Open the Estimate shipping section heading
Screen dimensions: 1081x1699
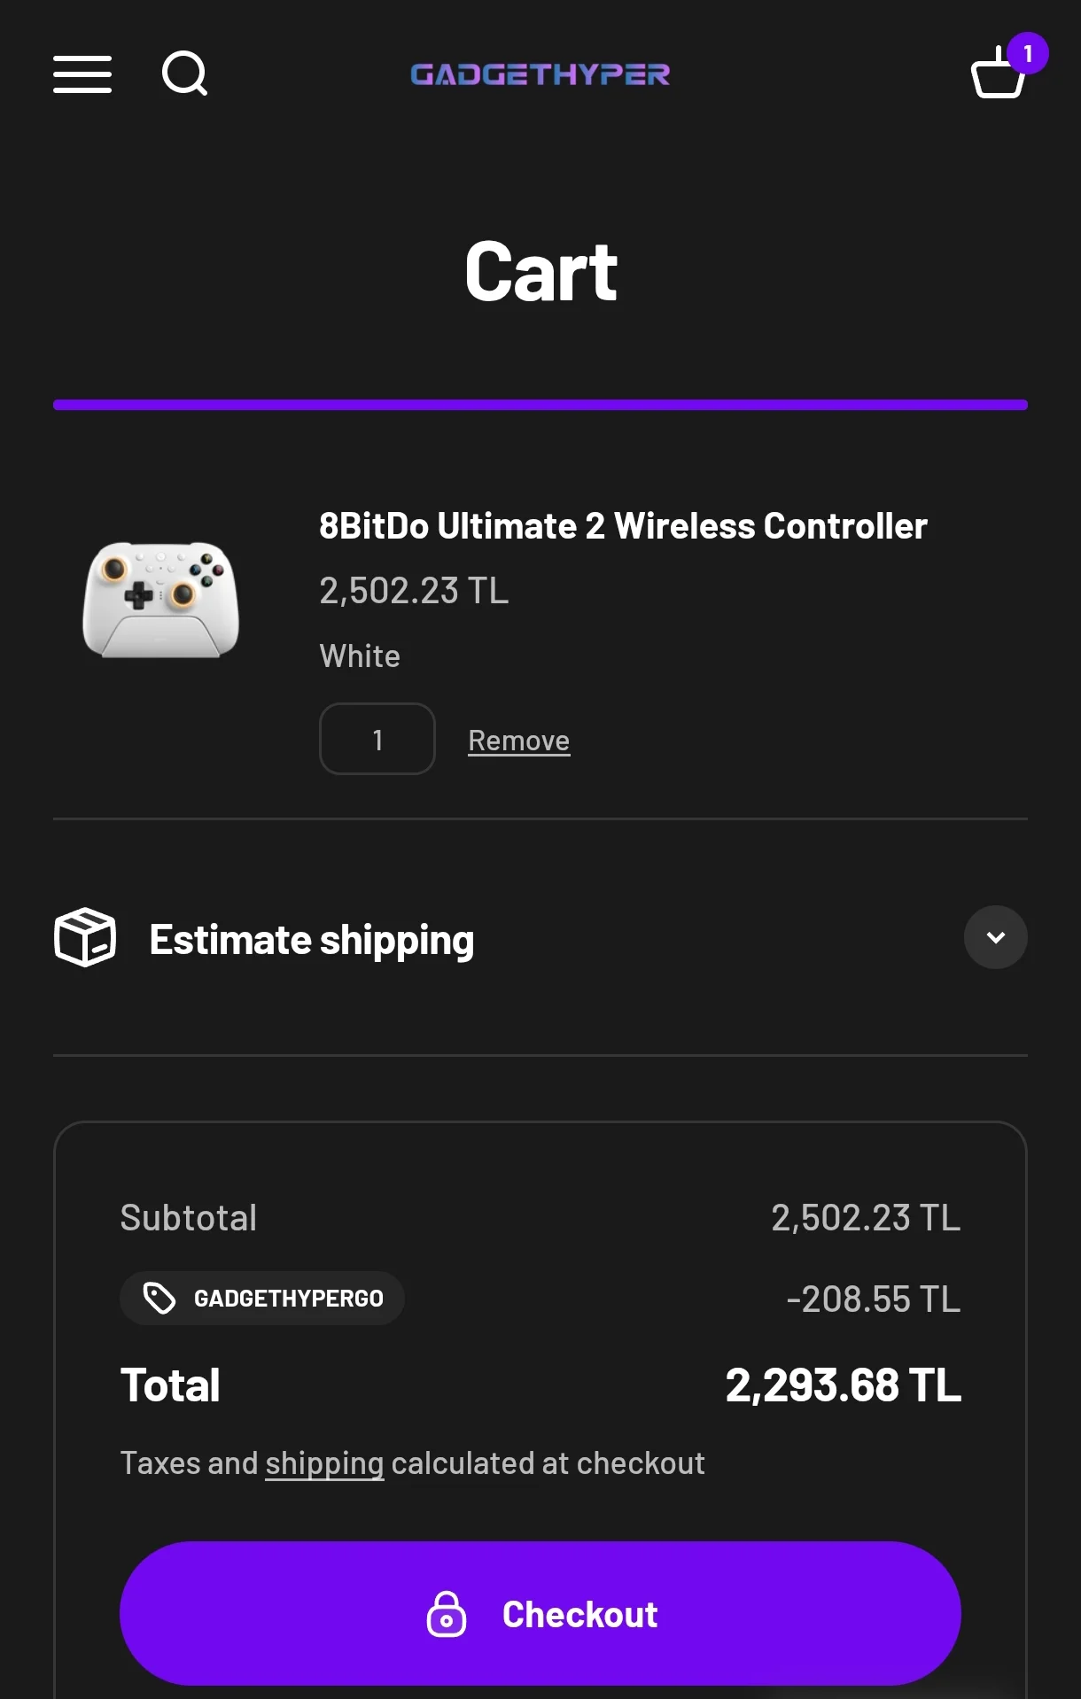point(311,940)
